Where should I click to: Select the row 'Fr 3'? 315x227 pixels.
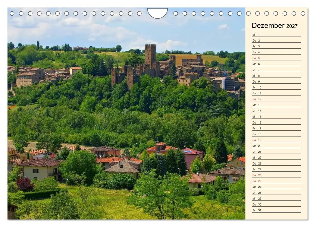[x=276, y=46]
